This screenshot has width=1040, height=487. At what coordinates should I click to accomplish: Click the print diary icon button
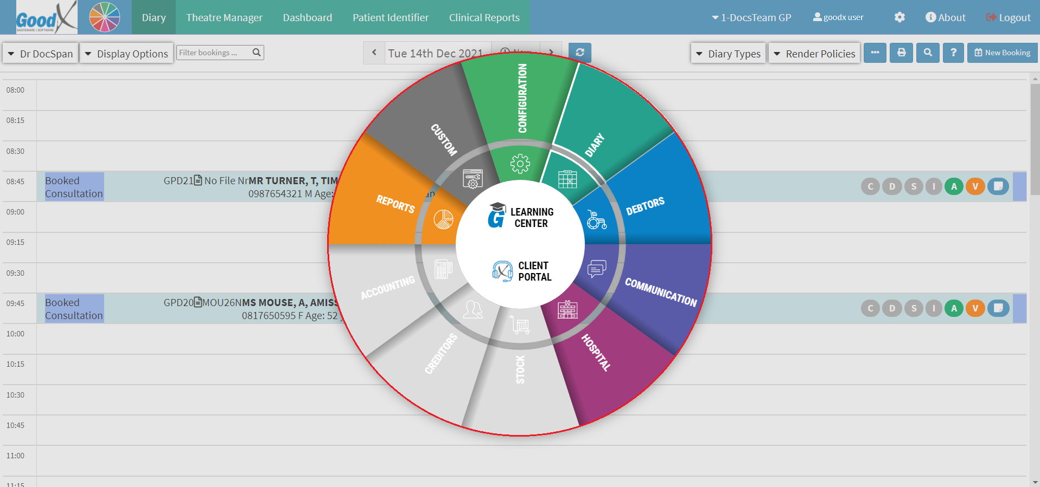pos(901,53)
